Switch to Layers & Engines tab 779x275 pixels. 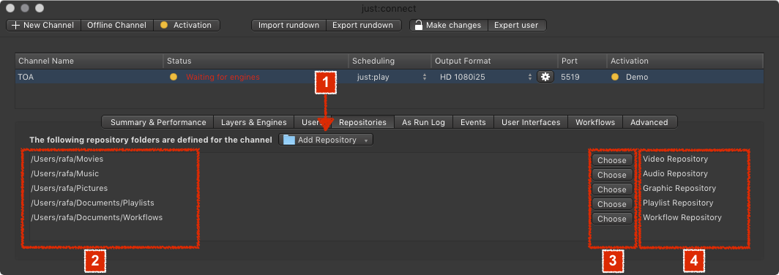[254, 122]
